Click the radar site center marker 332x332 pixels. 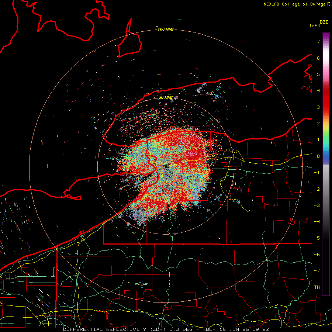[x=166, y=166]
